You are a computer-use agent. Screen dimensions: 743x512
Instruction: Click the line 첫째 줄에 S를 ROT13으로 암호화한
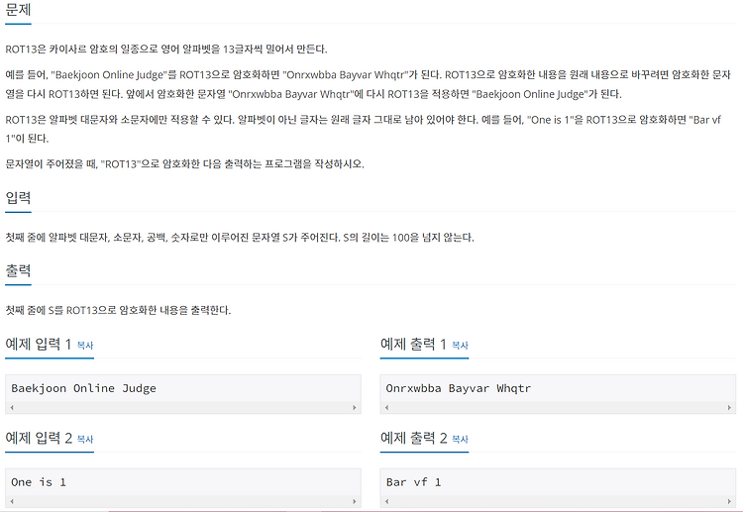[118, 310]
